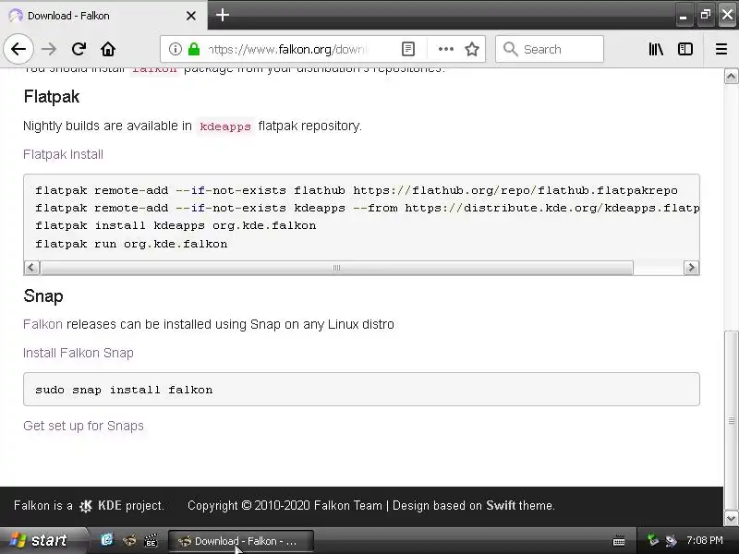739x554 pixels.
Task: Open the Swift theme link in footer
Action: click(x=501, y=505)
